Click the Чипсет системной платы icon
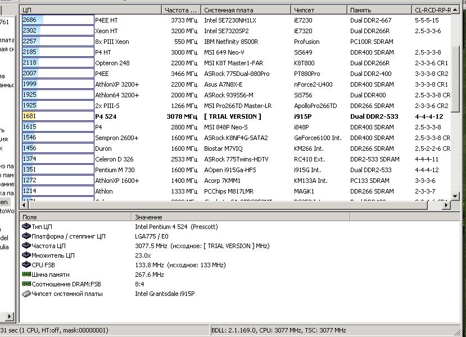 (26, 294)
